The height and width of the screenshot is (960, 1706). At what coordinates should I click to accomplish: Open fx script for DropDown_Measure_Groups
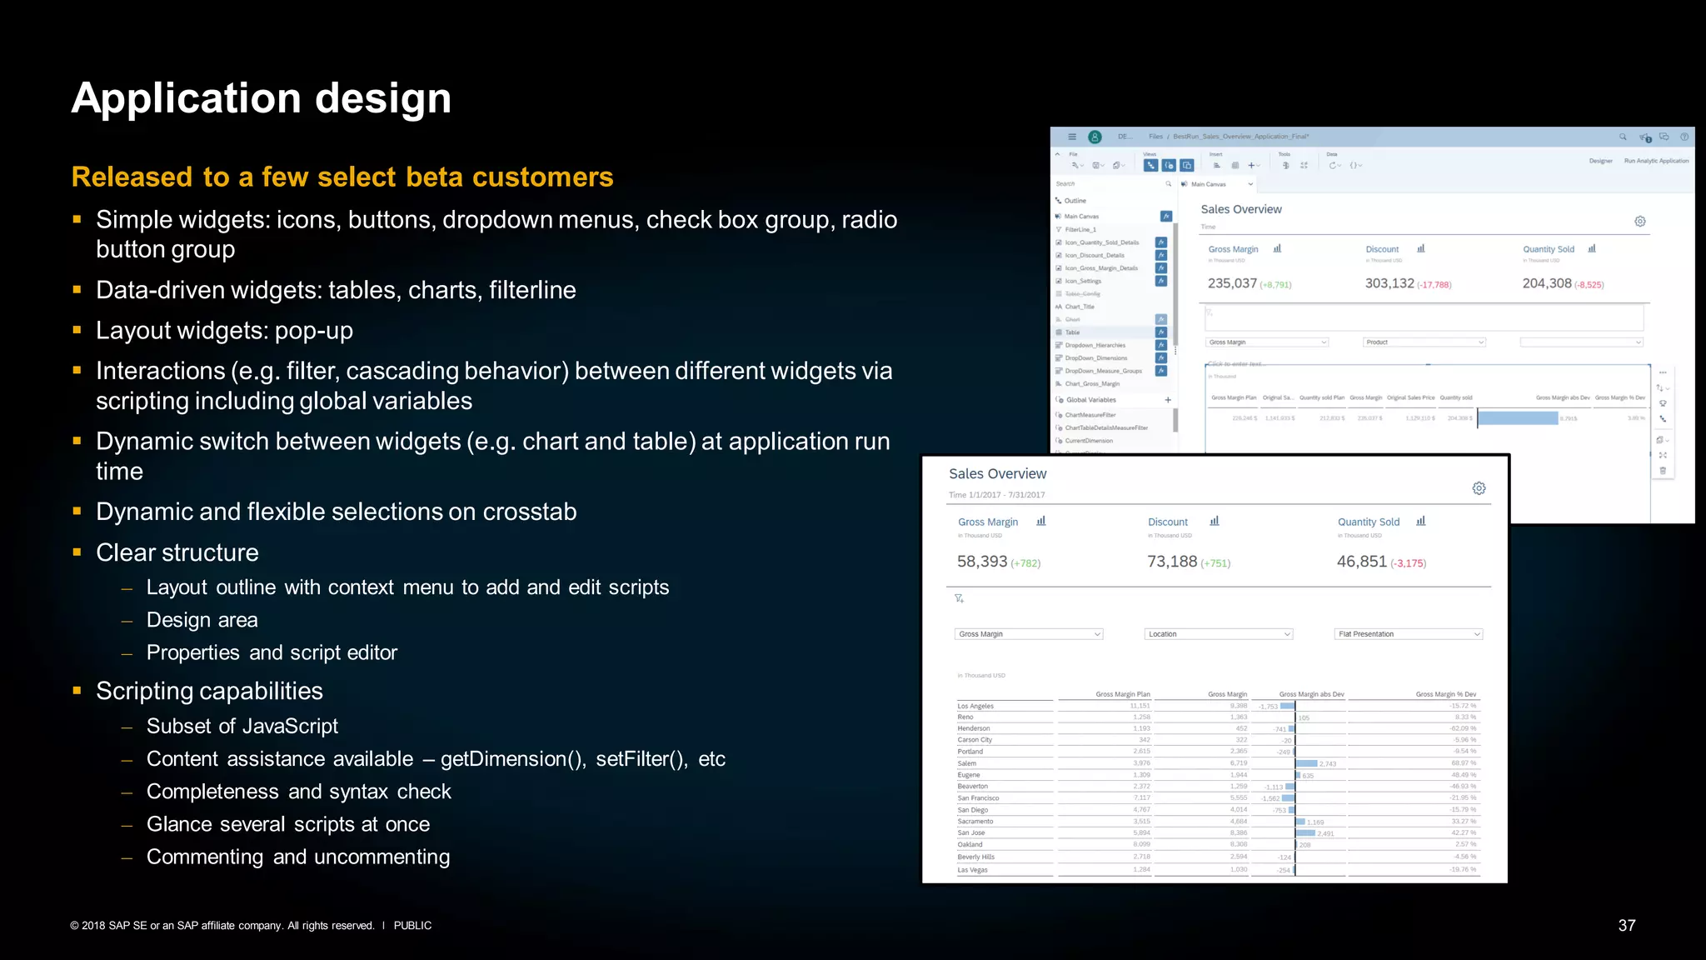(1161, 371)
